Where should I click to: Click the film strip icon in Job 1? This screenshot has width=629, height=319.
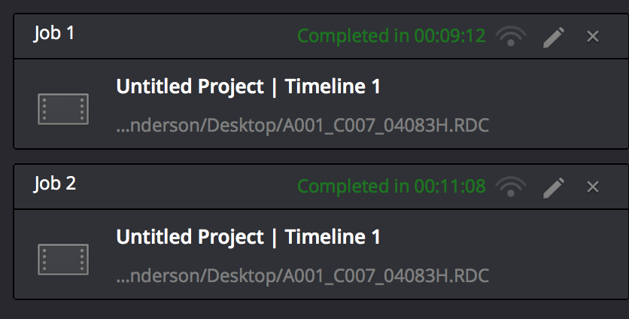point(63,109)
